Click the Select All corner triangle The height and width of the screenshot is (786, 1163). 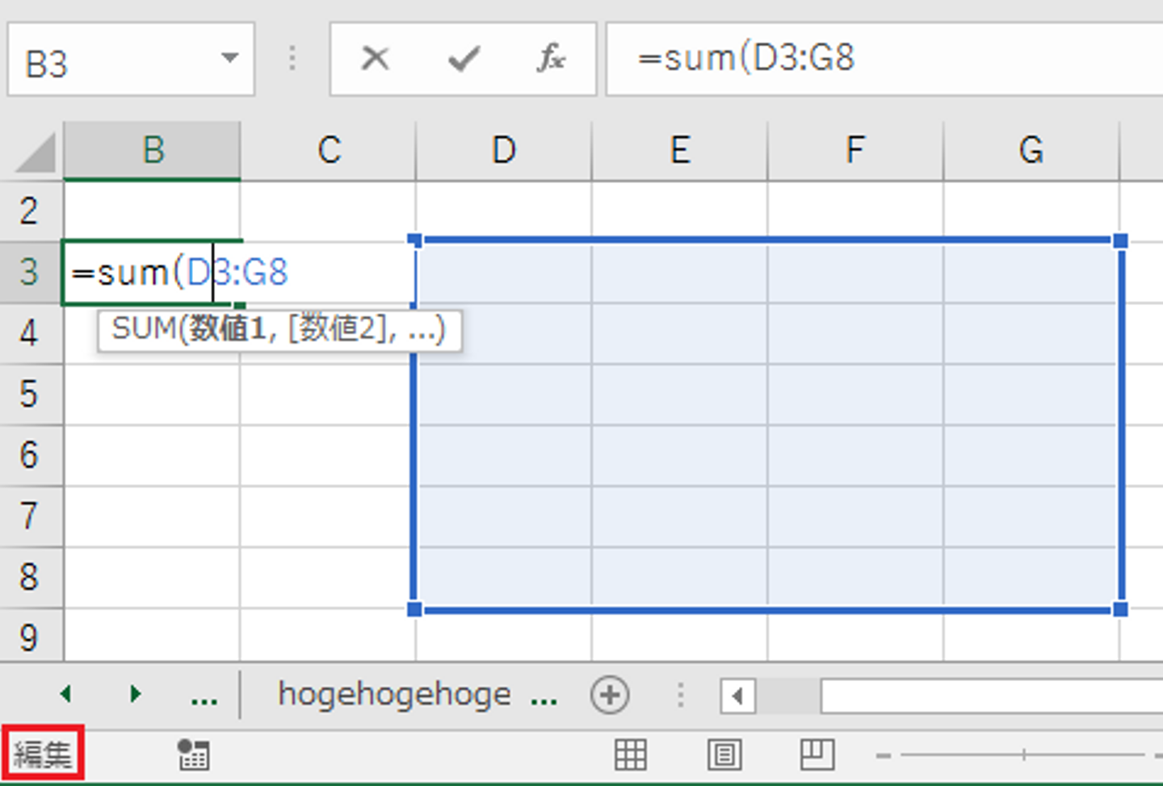point(35,153)
